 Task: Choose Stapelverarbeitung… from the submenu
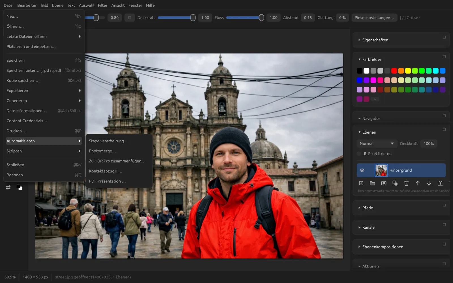click(119, 141)
